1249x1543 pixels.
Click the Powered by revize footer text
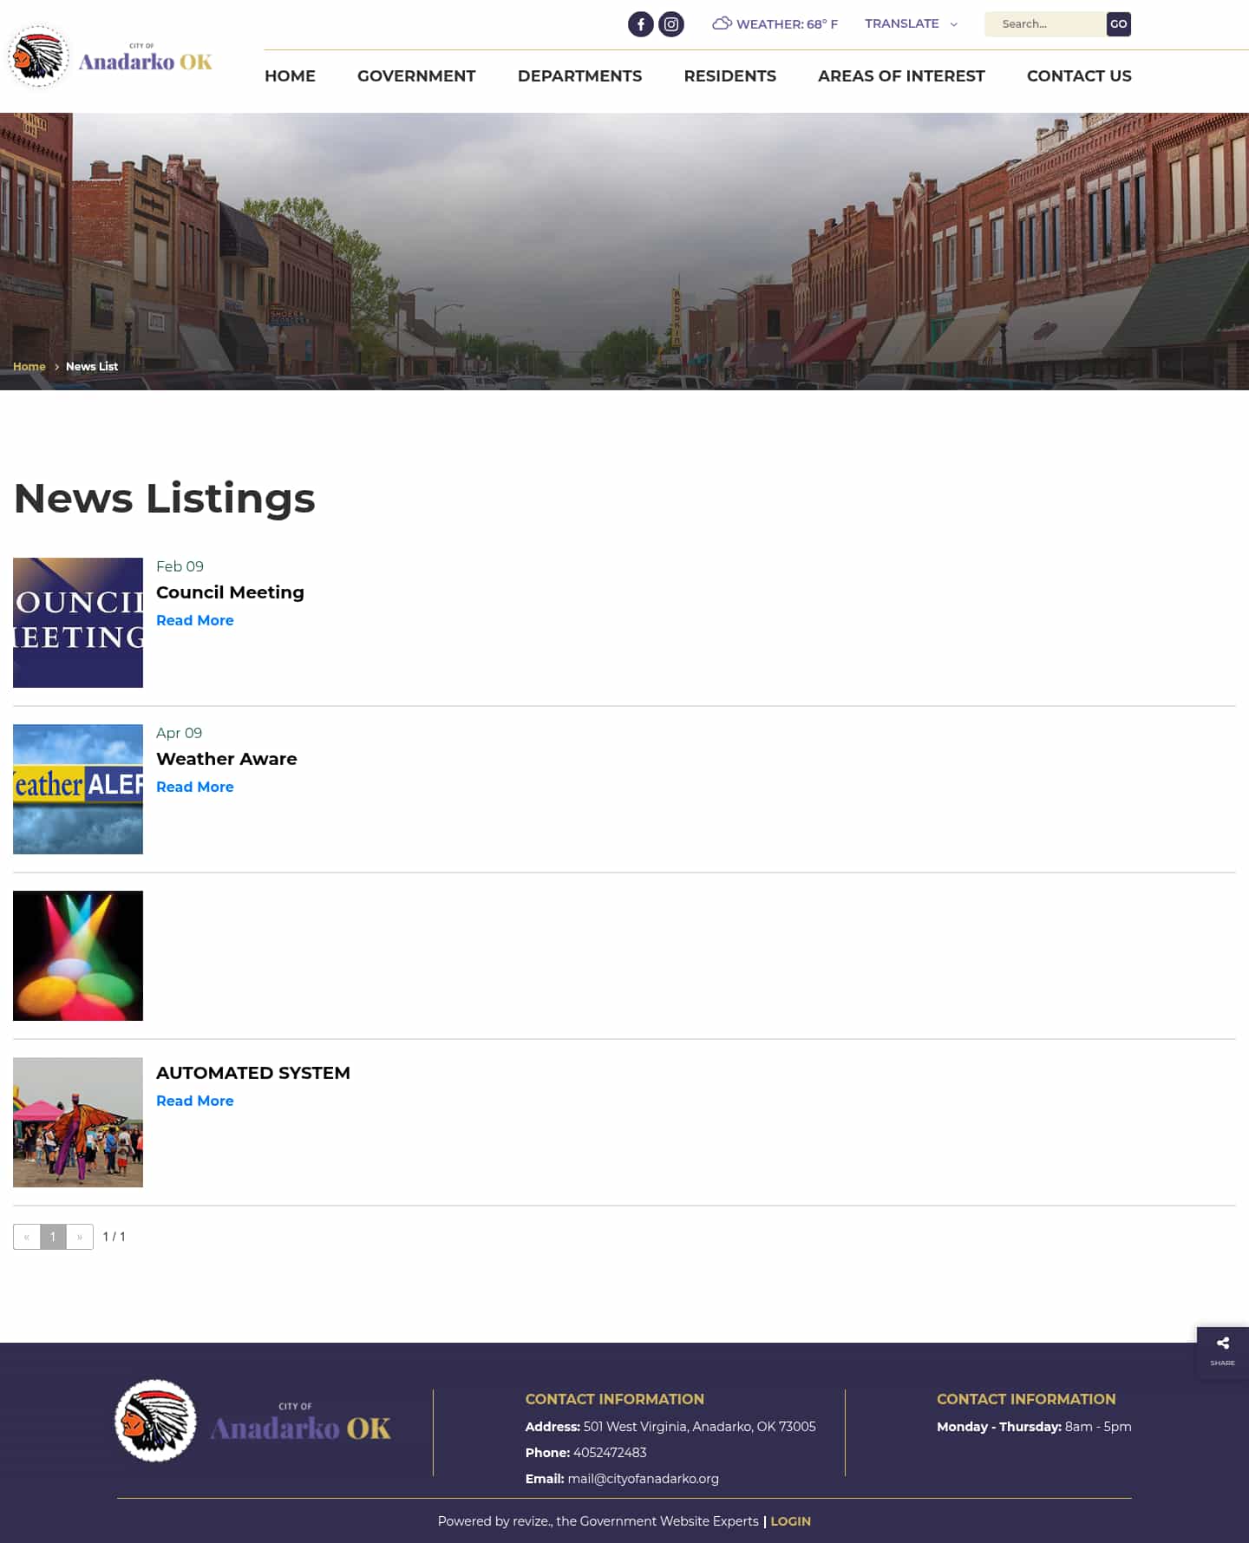click(x=598, y=1521)
